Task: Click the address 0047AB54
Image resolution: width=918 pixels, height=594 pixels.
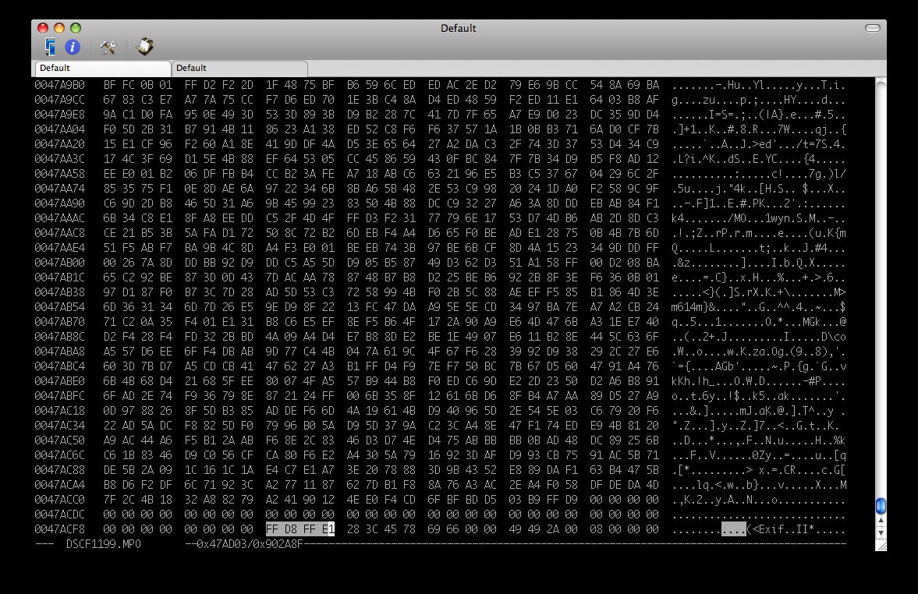Action: pyautogui.click(x=60, y=307)
